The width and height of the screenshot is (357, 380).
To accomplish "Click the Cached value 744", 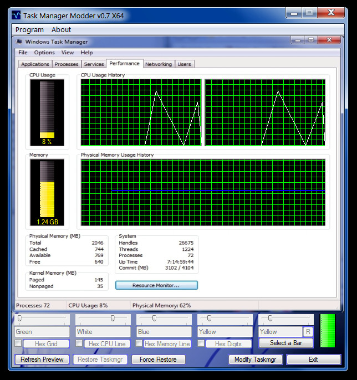I will 99,249.
